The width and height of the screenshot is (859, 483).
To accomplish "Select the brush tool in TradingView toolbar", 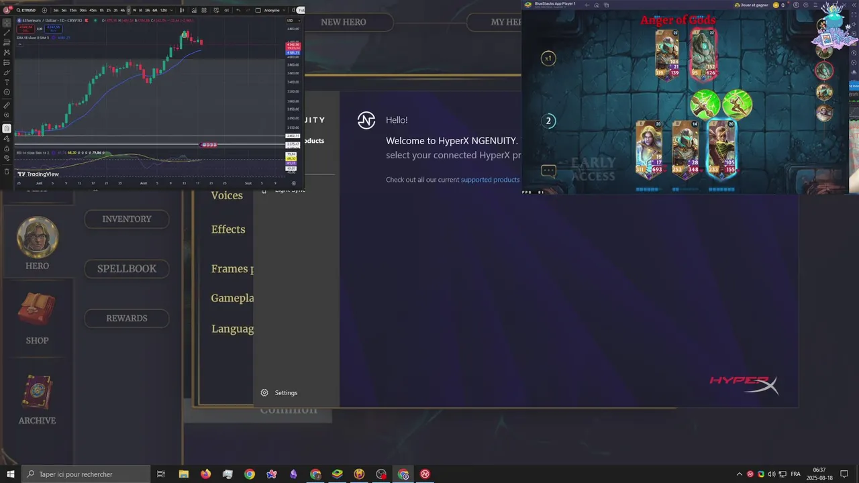I will pos(7,72).
